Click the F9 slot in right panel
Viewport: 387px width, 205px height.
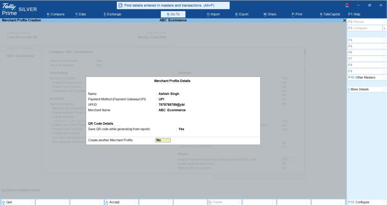tap(365, 71)
